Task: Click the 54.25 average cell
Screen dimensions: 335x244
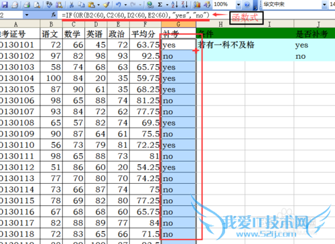Action: coord(145,167)
